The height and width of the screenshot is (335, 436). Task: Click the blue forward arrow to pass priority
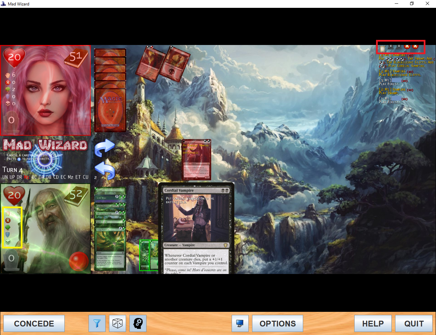point(105,148)
